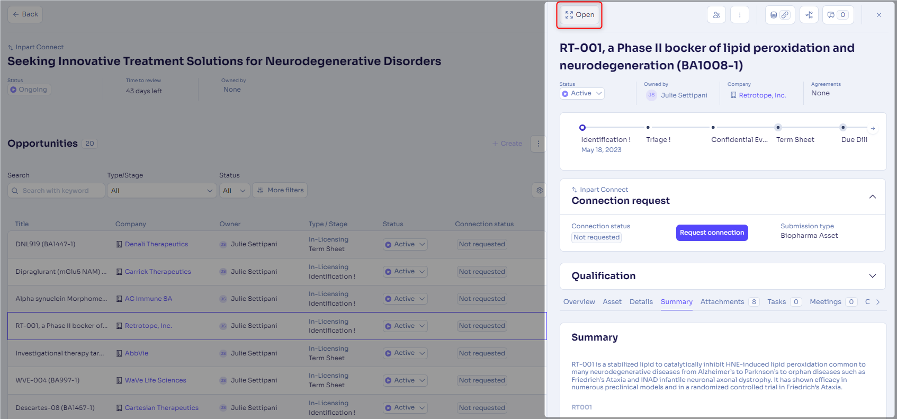Open the Active status dropdown in panel

pyautogui.click(x=582, y=93)
